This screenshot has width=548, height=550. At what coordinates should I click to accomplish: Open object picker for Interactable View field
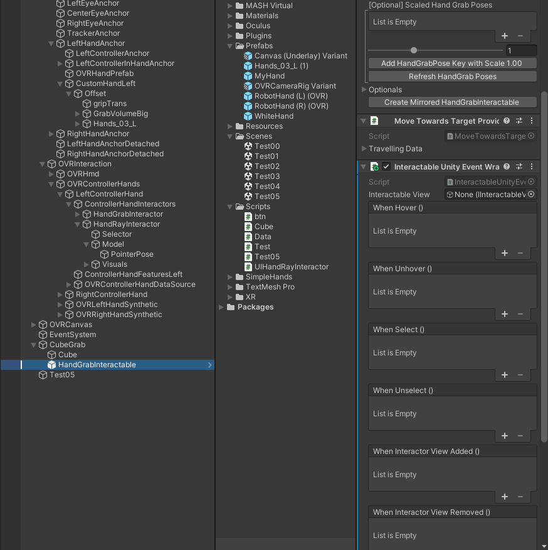pos(531,195)
